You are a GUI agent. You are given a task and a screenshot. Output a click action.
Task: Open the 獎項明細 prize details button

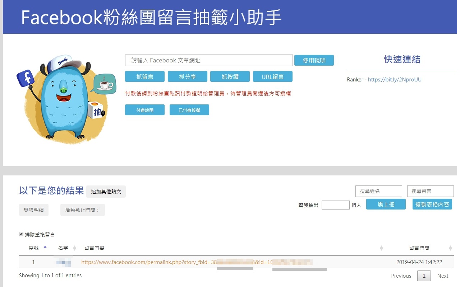point(33,210)
